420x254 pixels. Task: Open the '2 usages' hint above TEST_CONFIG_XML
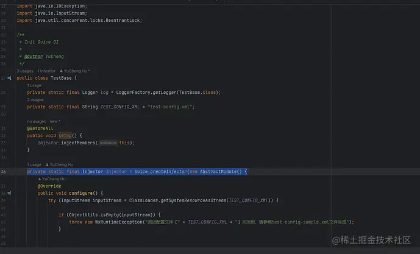pyautogui.click(x=35, y=100)
